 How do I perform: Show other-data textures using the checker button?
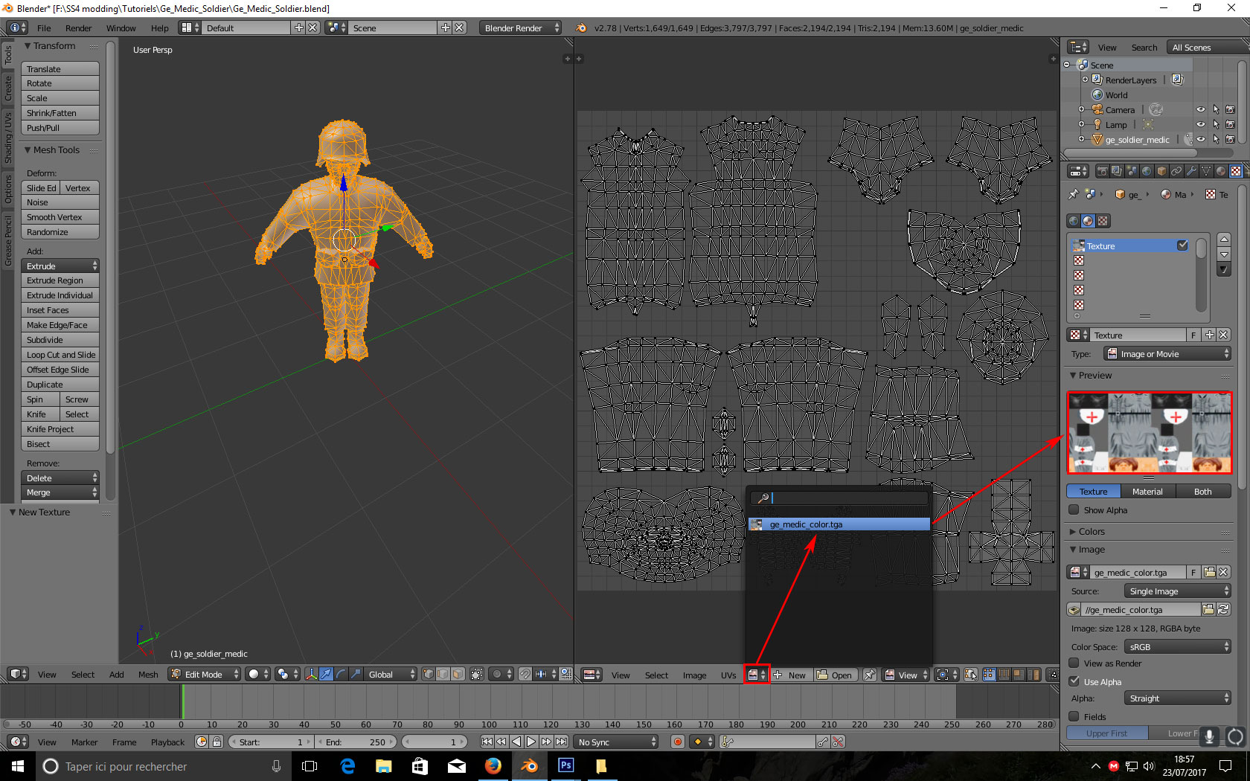pyautogui.click(x=1103, y=221)
